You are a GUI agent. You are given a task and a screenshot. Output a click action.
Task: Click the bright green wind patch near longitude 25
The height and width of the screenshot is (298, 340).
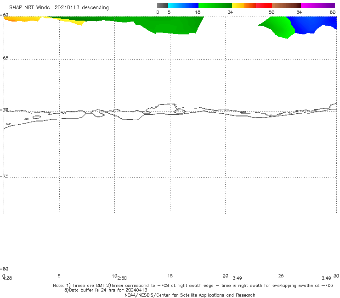280,27
